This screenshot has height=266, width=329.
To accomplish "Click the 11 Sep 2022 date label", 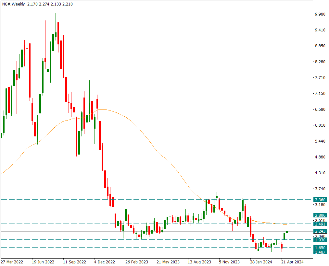I will [x=74, y=262].
